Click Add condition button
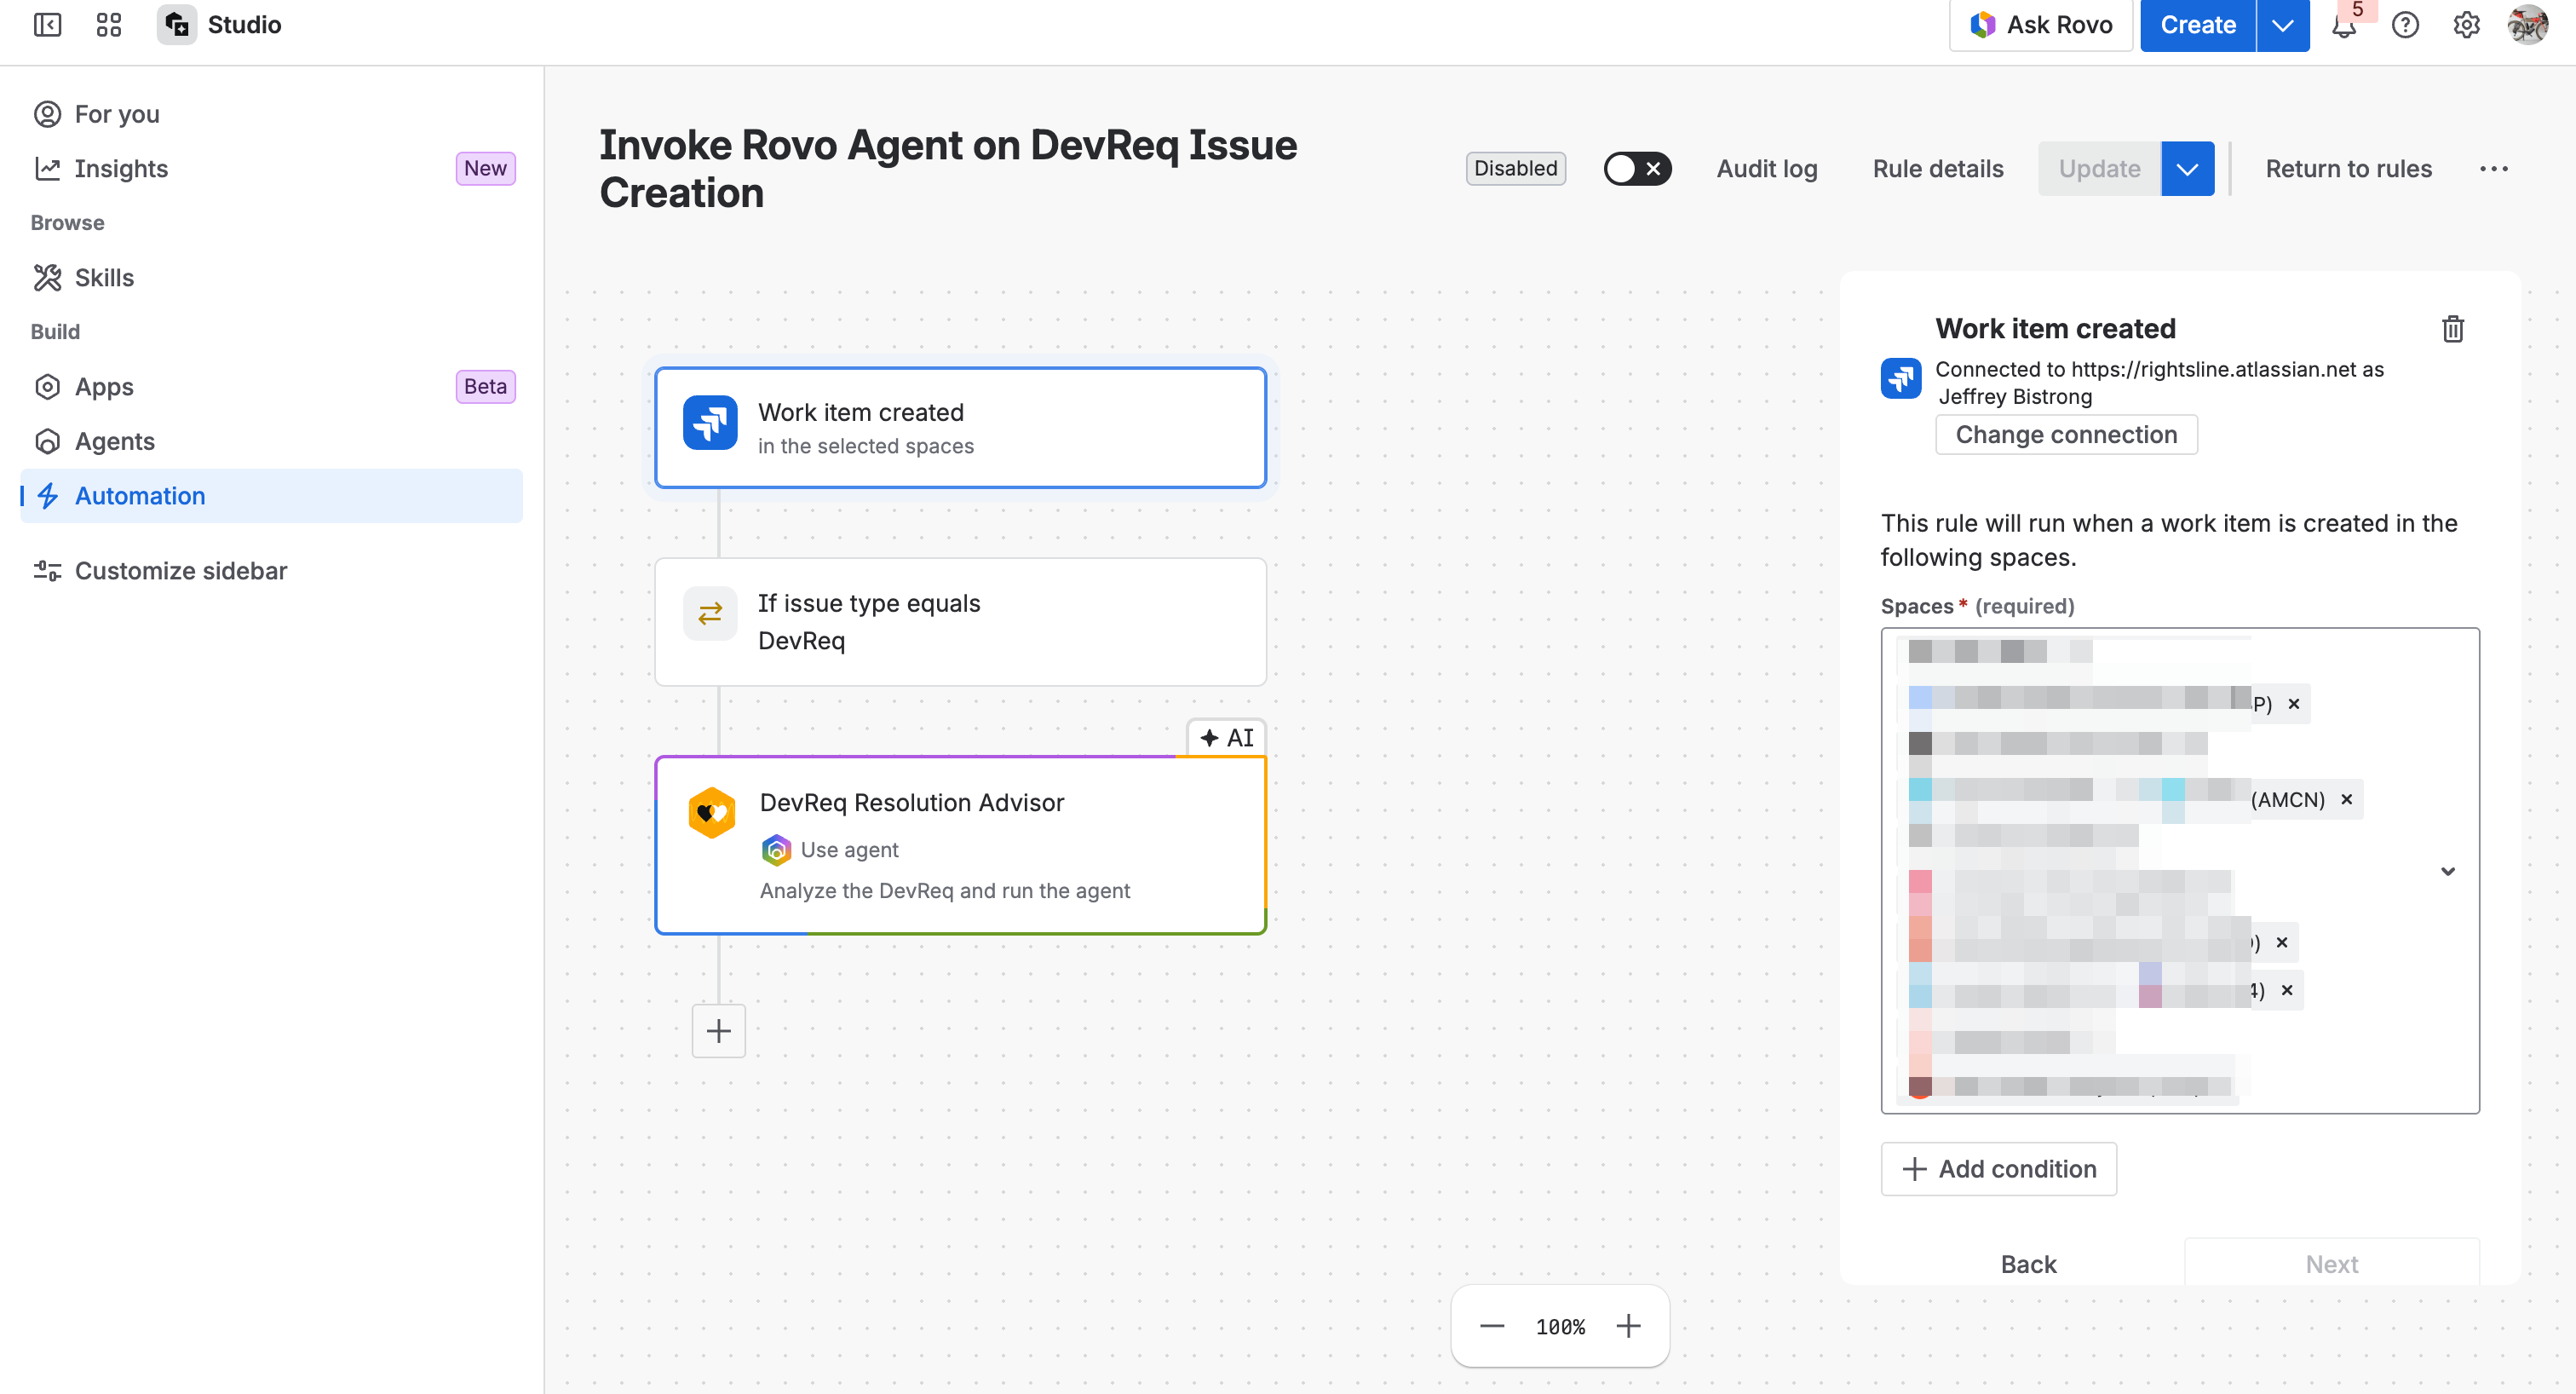Viewport: 2576px width, 1394px height. (x=1999, y=1169)
